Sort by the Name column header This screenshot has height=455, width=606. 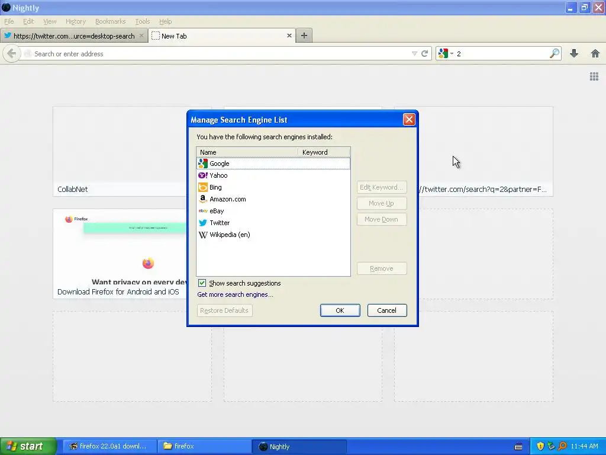point(247,152)
